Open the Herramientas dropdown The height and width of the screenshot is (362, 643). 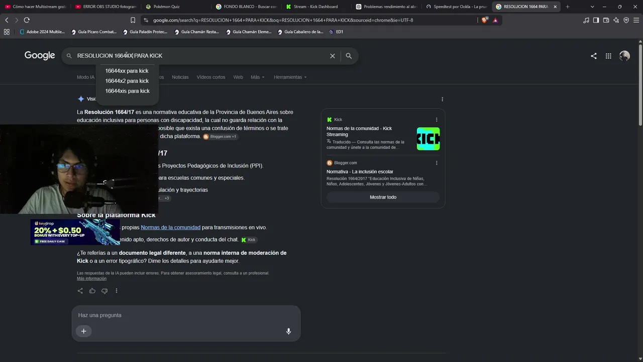290,77
